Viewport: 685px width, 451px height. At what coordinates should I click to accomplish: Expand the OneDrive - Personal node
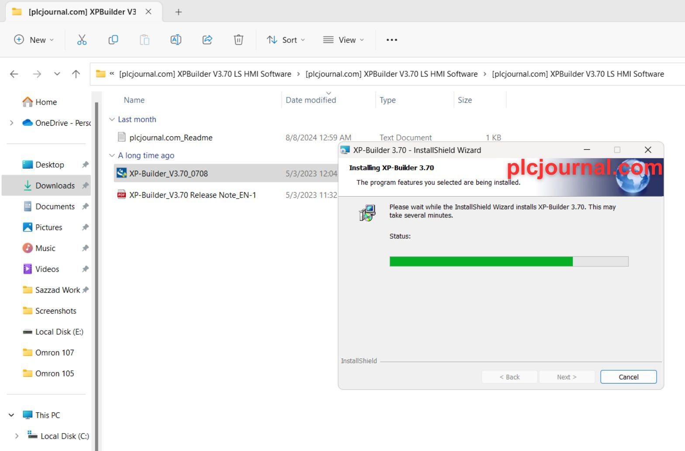coord(12,123)
